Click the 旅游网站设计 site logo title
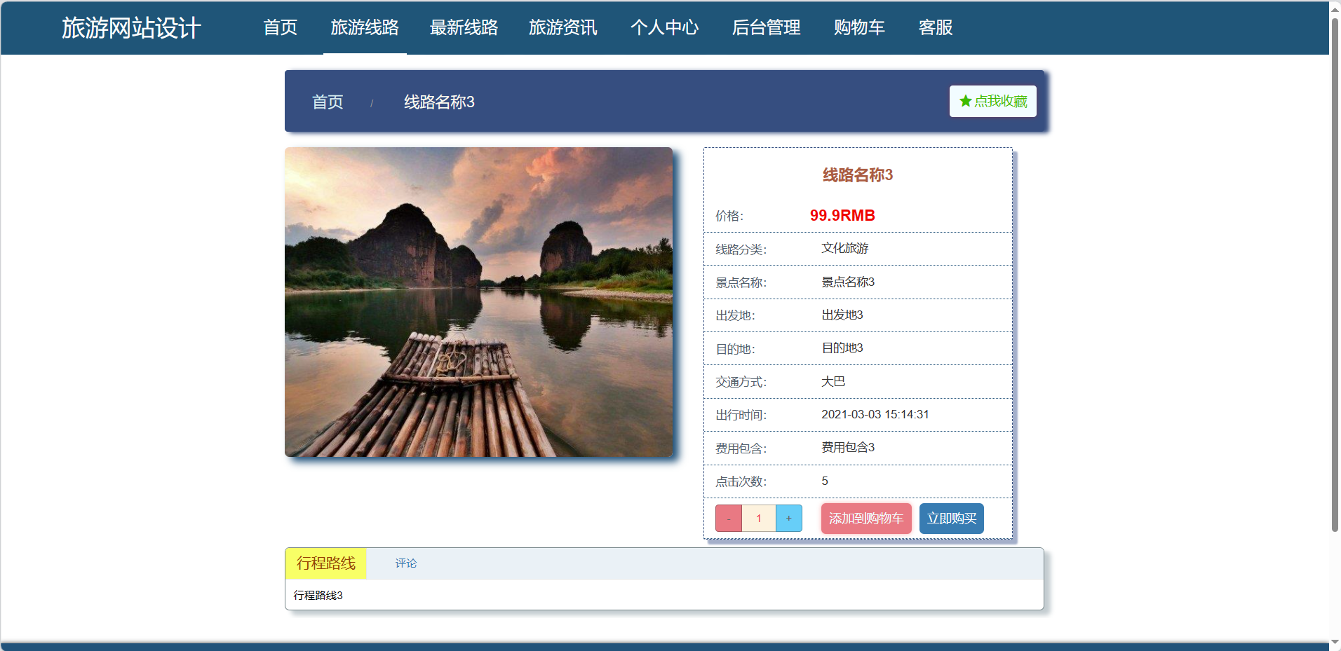The width and height of the screenshot is (1341, 651). (131, 28)
